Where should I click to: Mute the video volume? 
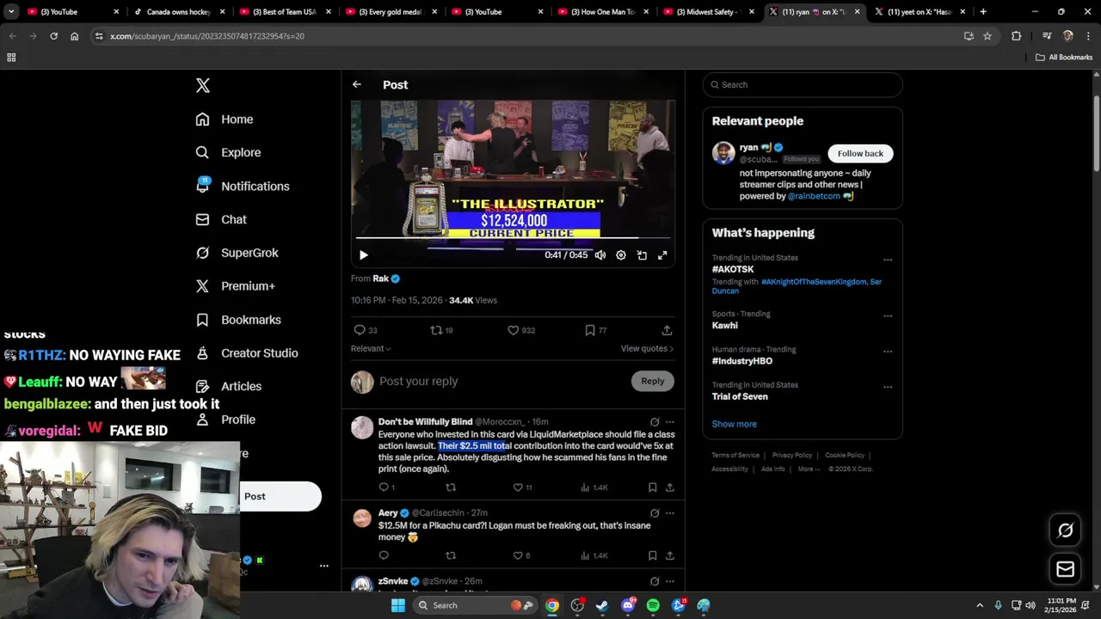click(x=600, y=255)
